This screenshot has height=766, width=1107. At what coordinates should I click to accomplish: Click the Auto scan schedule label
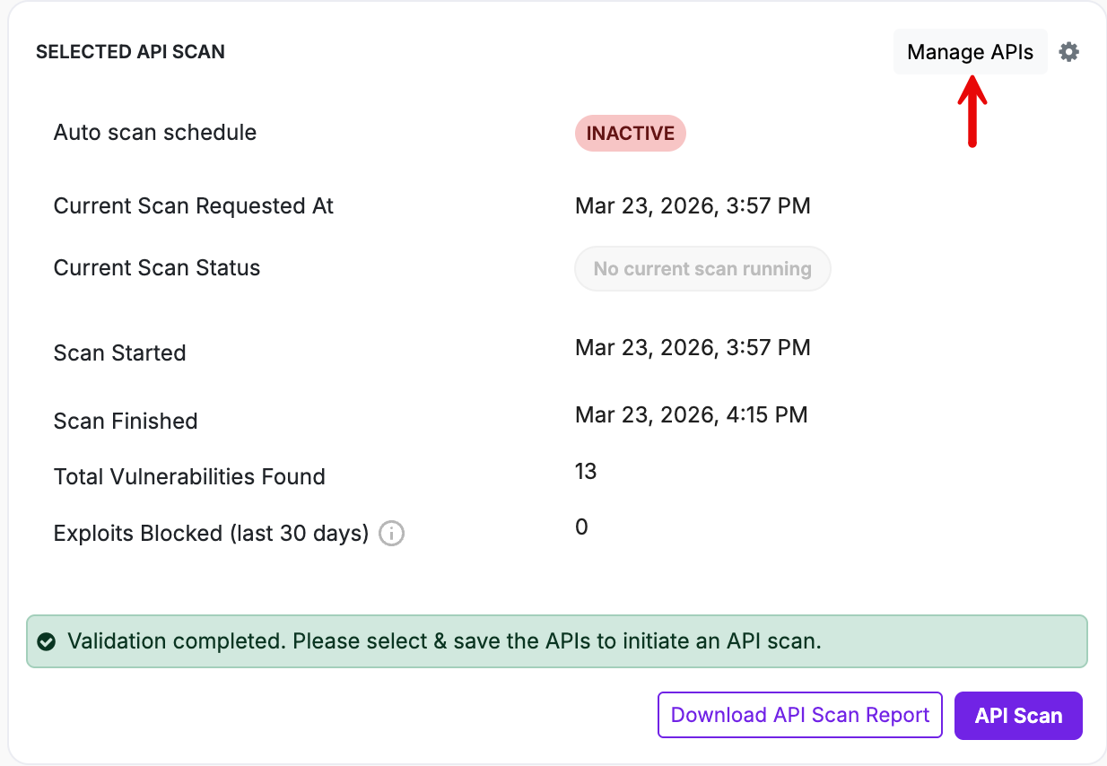(x=155, y=133)
